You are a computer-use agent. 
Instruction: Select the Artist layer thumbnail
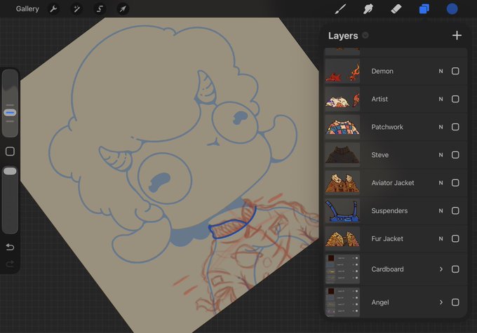coord(342,99)
